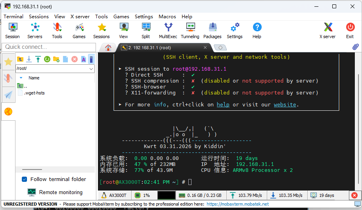The image size is (362, 210).
Task: Open the Tools menu
Action: (102, 17)
